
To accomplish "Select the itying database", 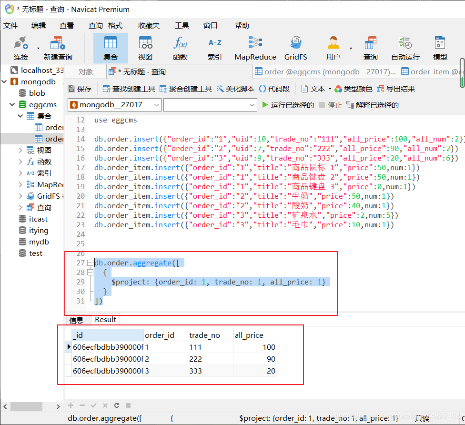I will pyautogui.click(x=33, y=231).
